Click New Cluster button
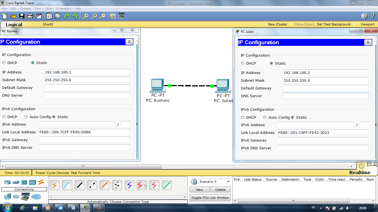The height and width of the screenshot is (212, 378). [278, 24]
